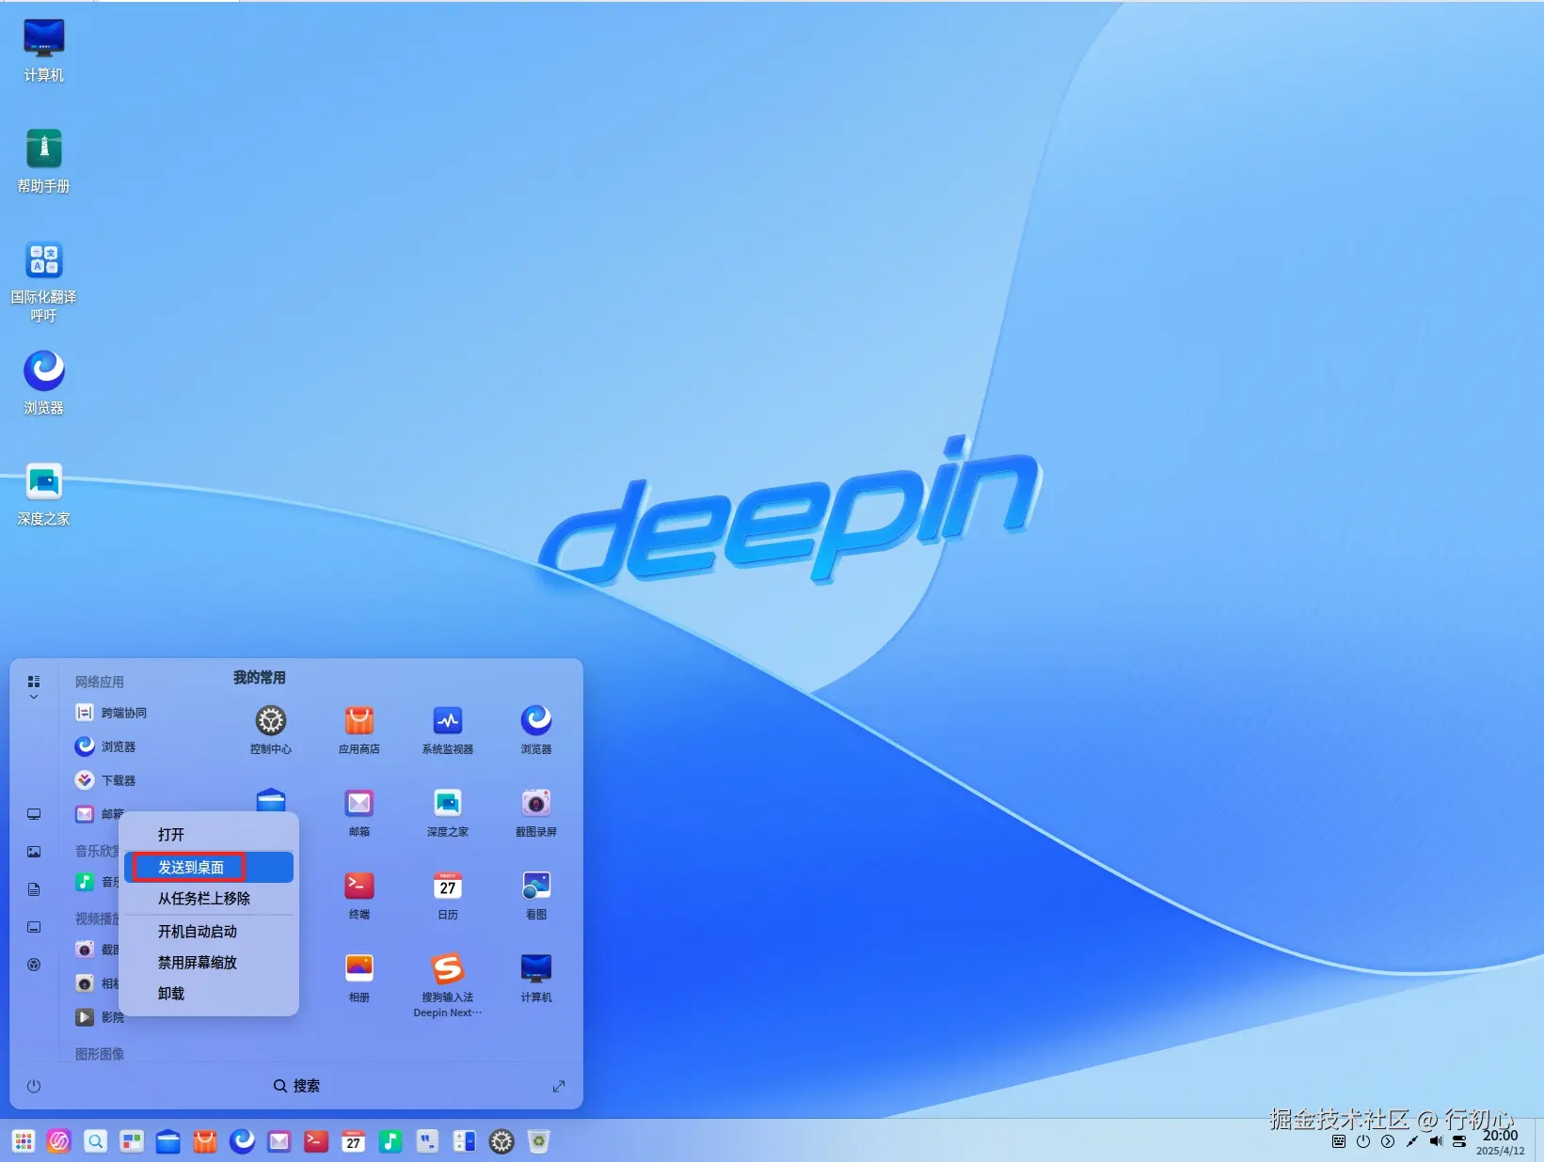Open the browser from the taskbar
Viewport: 1544px width, 1162px height.
(x=243, y=1141)
